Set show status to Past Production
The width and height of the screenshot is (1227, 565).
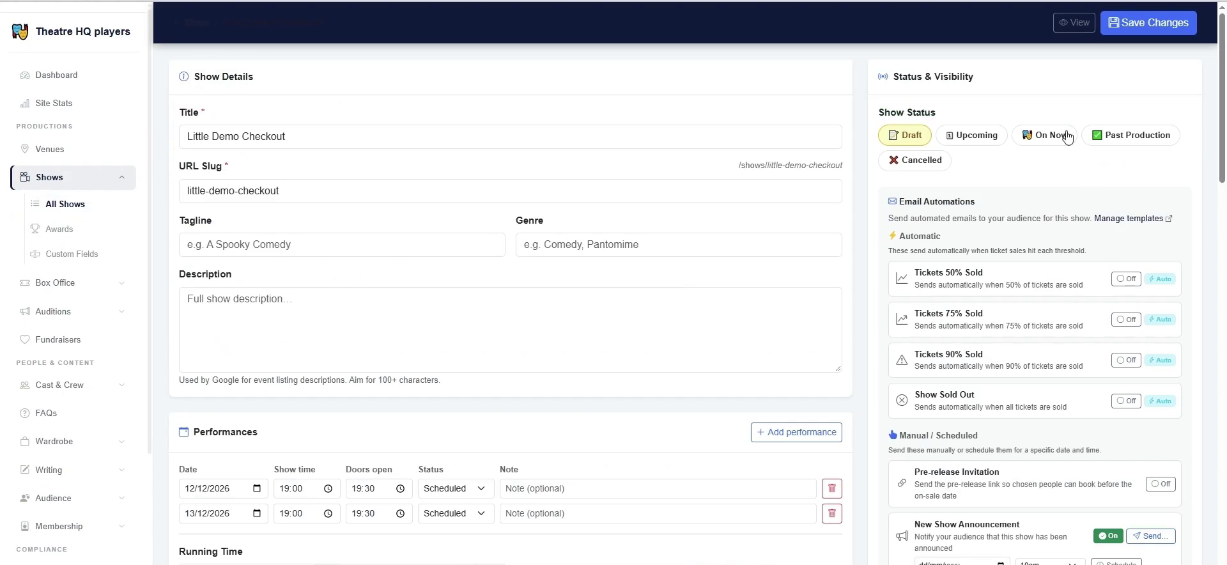[x=1131, y=135]
